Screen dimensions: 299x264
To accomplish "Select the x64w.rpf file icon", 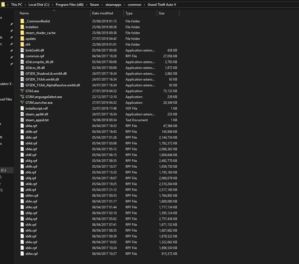I will coord(22,254).
